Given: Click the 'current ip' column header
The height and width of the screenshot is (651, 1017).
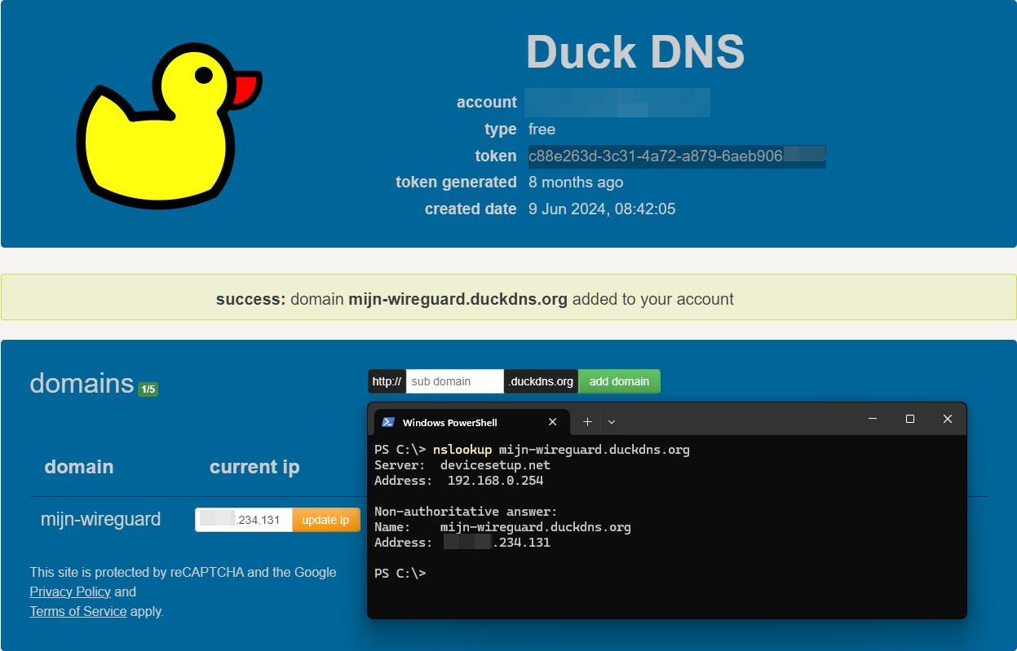Looking at the screenshot, I should click(x=254, y=467).
